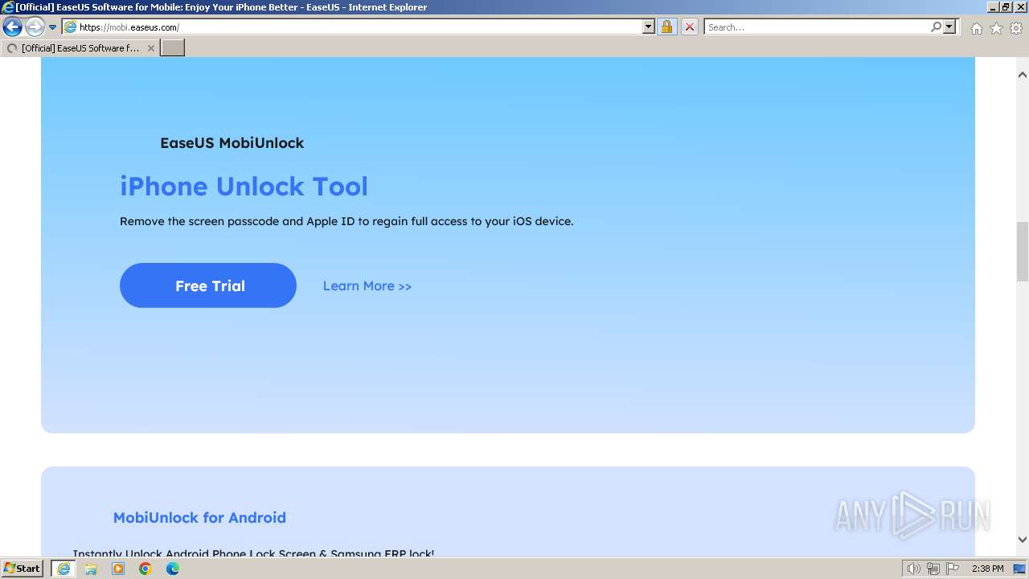Viewport: 1029px width, 579px height.
Task: Select the EaseUS Software tab
Action: pos(79,48)
